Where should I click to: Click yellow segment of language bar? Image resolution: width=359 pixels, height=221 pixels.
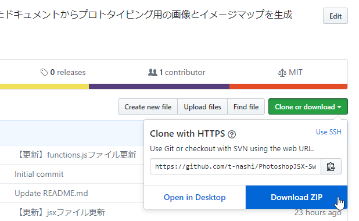click(x=44, y=86)
